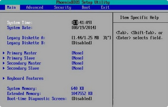Select the highlighted hour field 13
Screen dimensions: 168x107
75,23
